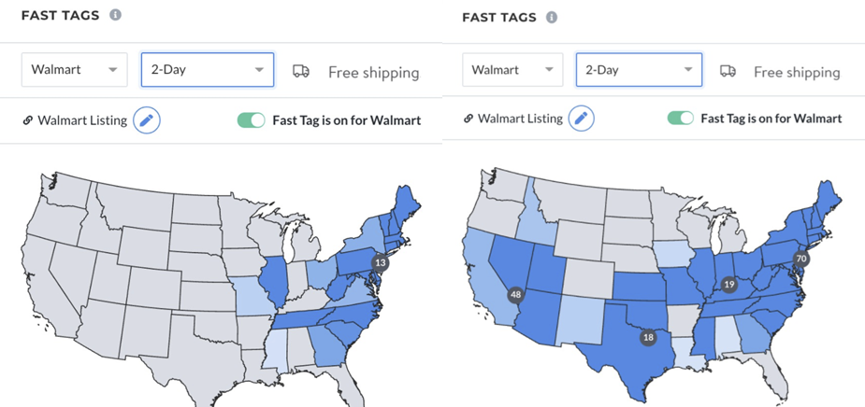This screenshot has height=407, width=865.
Task: Select the map marker numbered 19
Action: (x=726, y=284)
